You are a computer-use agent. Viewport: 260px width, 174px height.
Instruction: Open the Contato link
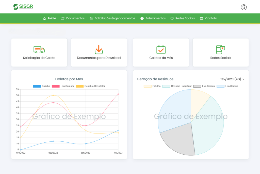208,18
